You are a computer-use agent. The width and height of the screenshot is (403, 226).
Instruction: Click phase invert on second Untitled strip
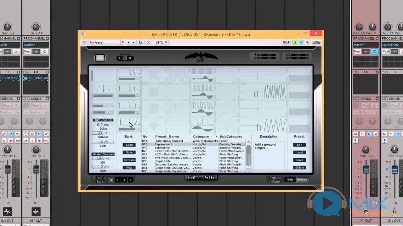(x=33, y=134)
